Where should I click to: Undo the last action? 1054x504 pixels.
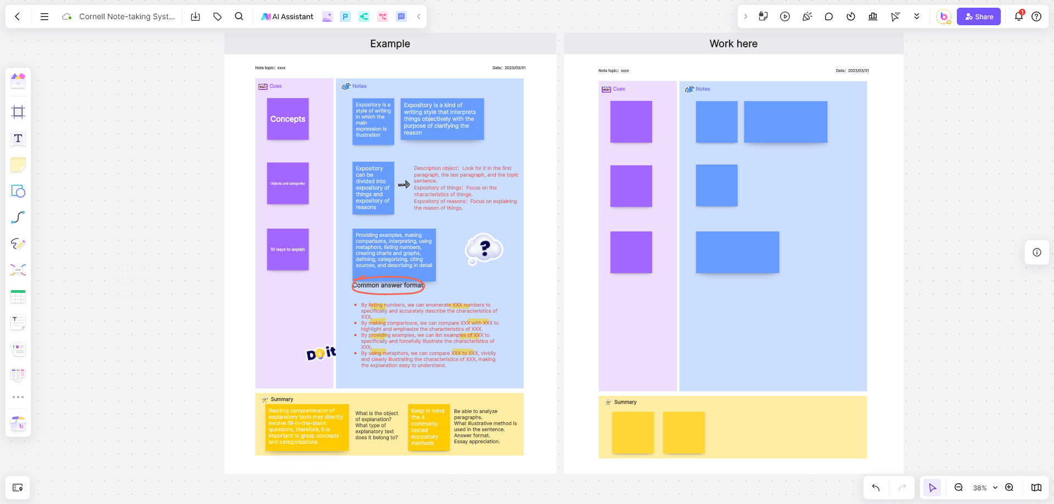point(876,488)
